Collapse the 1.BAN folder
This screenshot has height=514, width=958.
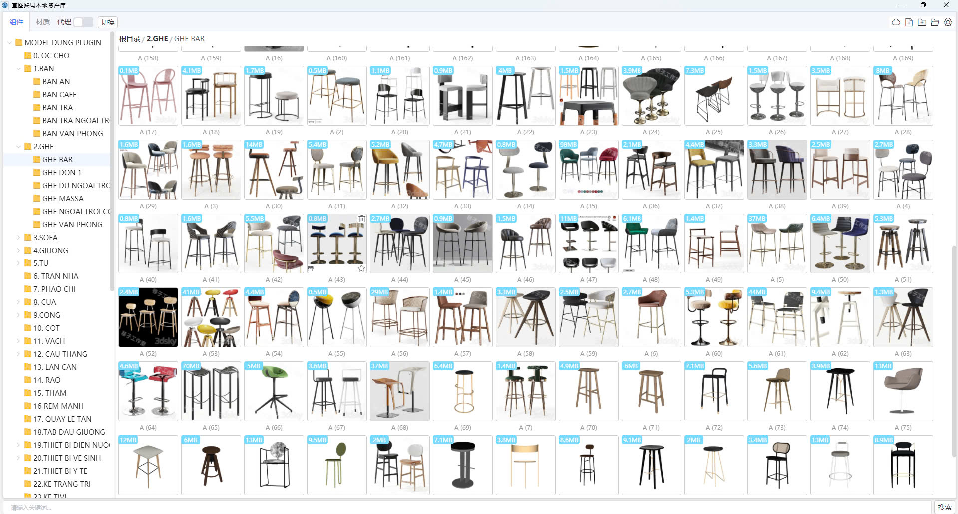click(x=18, y=69)
